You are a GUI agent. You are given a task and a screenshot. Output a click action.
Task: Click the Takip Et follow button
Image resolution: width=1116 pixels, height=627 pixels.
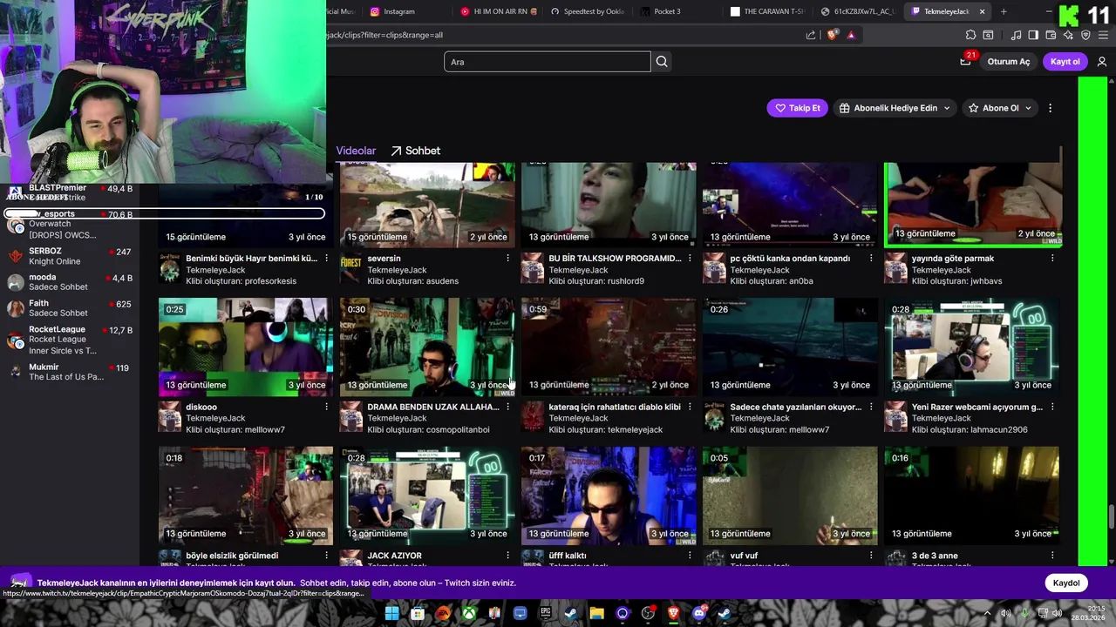[x=797, y=108]
